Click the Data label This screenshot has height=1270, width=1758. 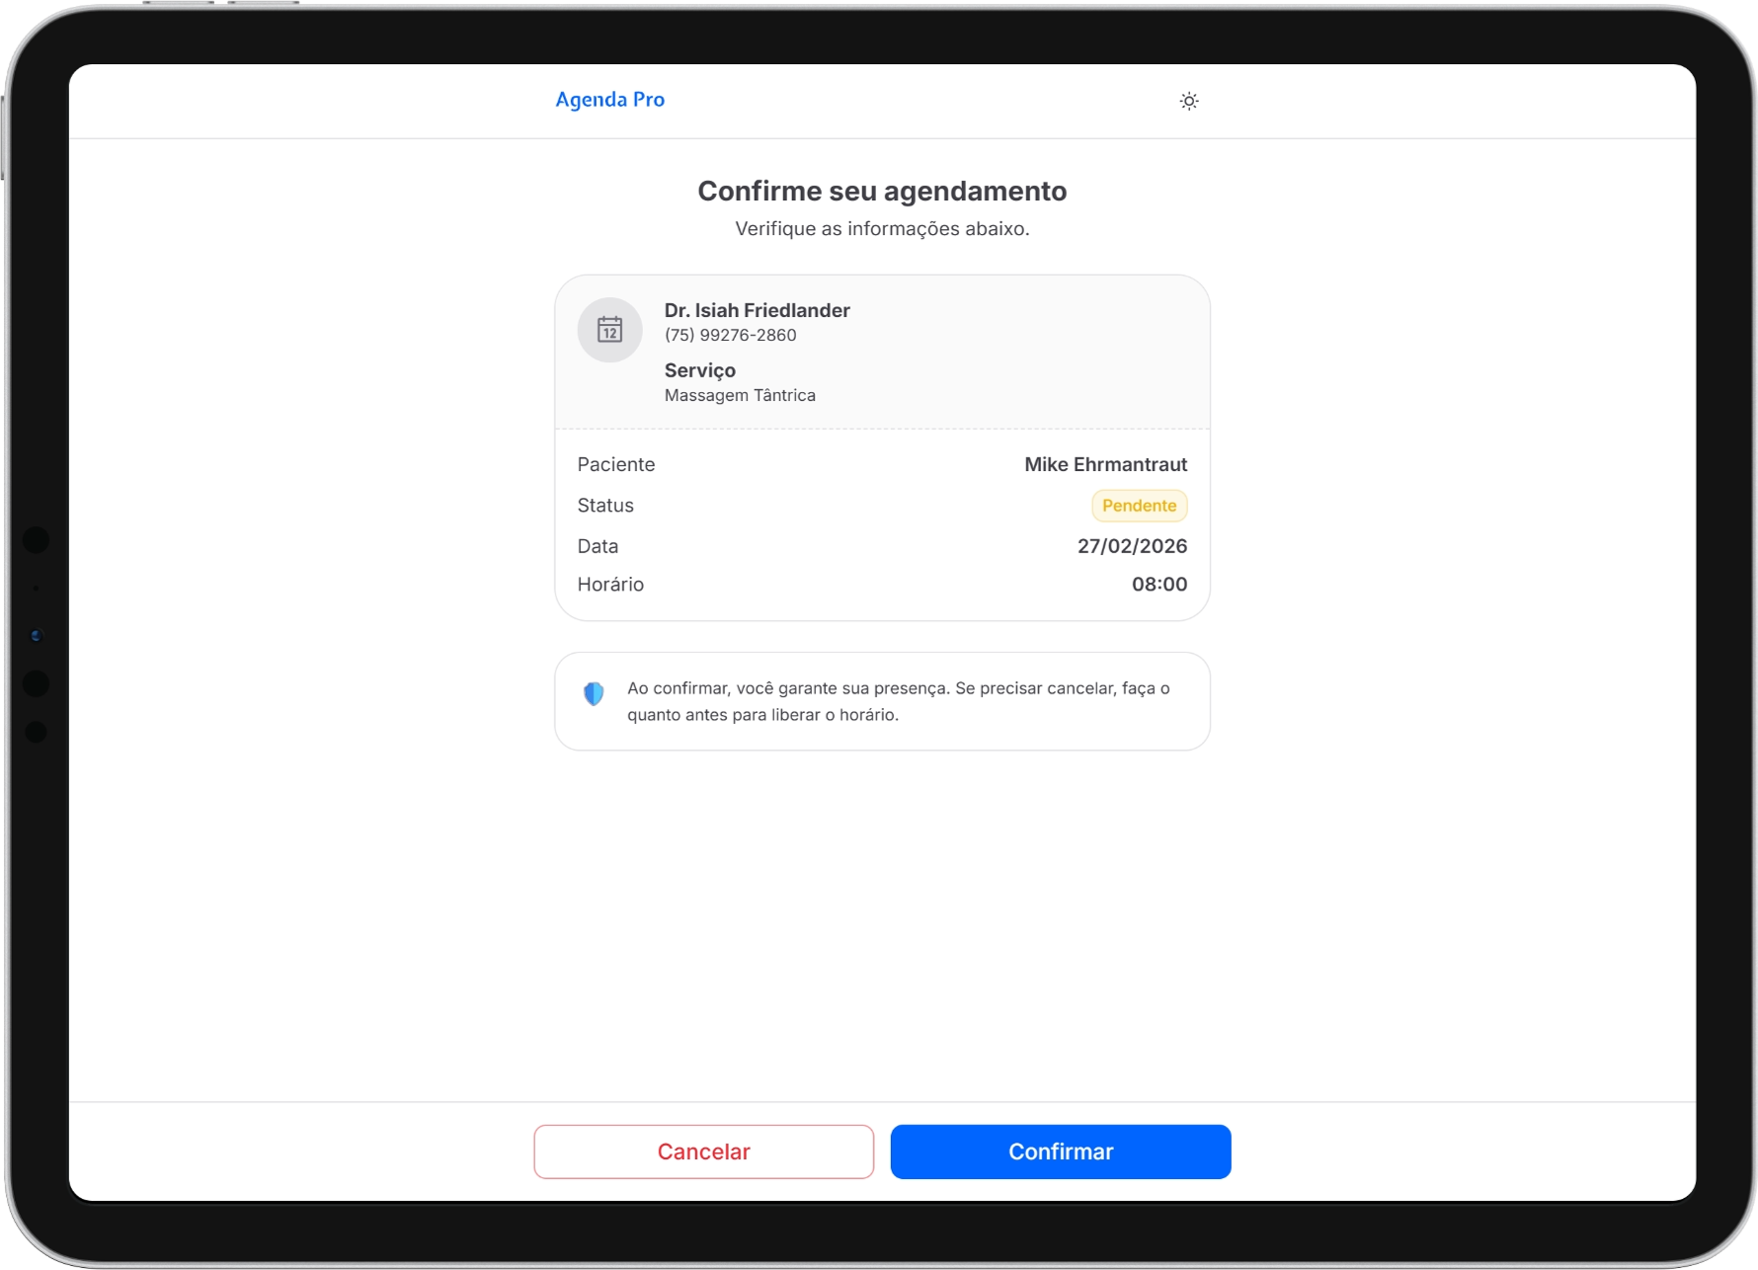(x=598, y=546)
